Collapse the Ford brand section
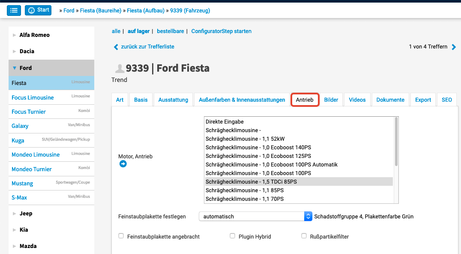Screen dimensions: 461x254 point(15,68)
